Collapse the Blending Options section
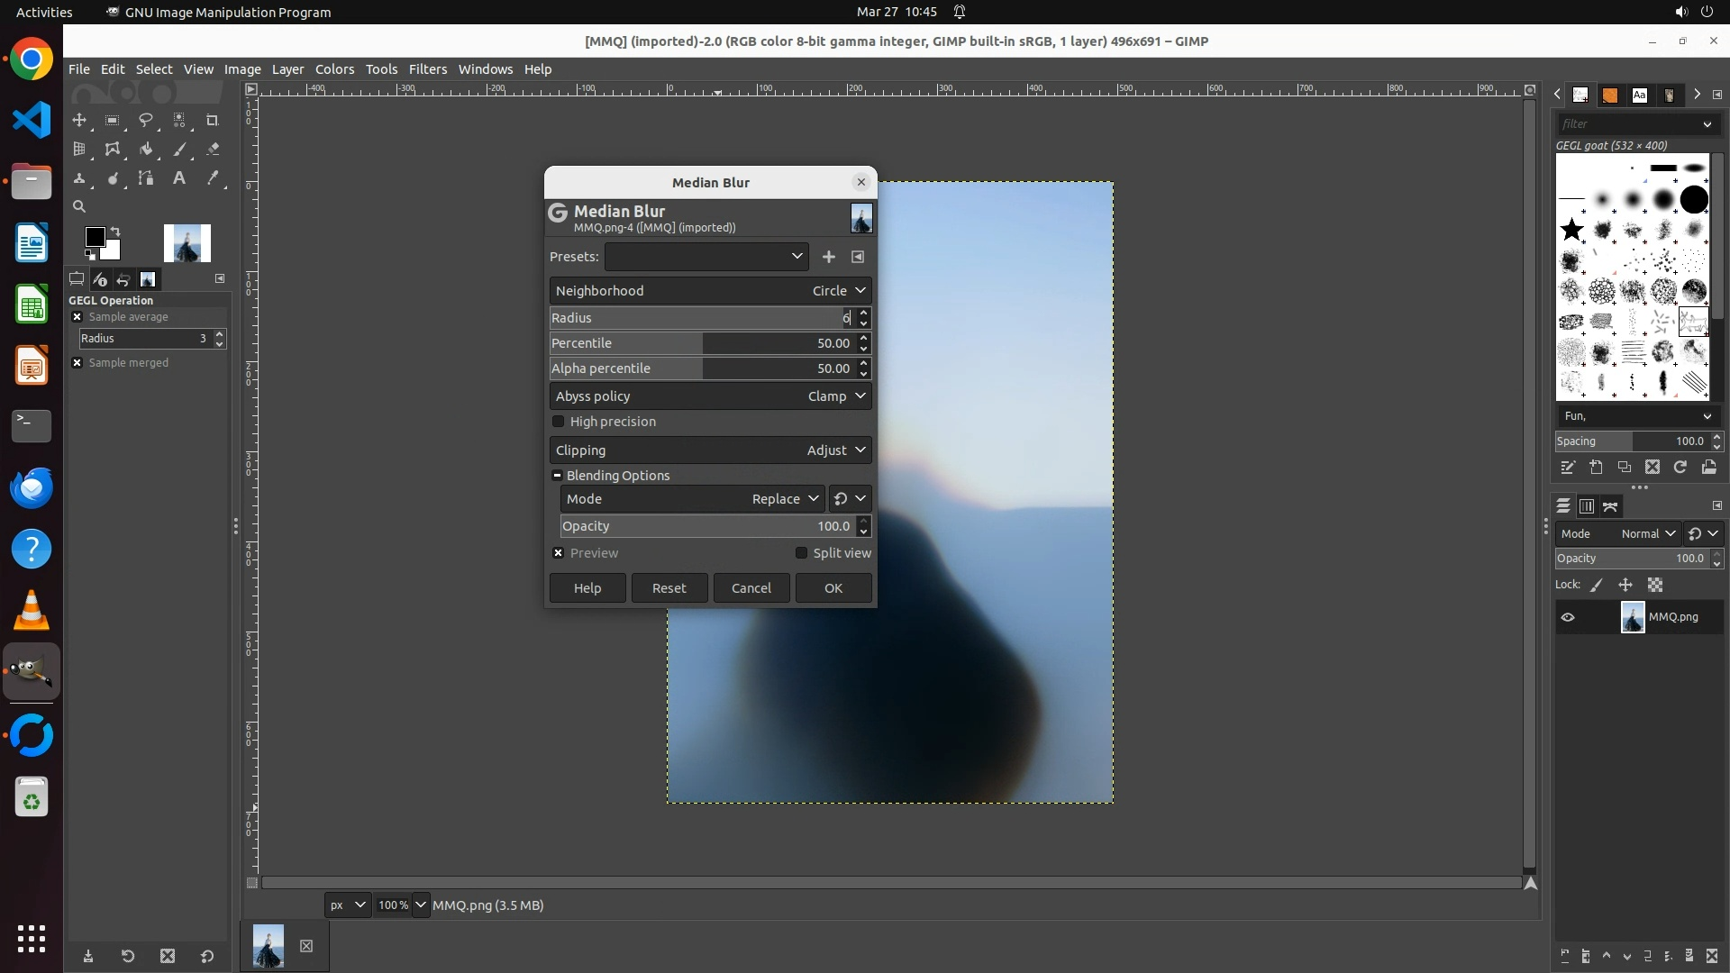The height and width of the screenshot is (973, 1730). [x=558, y=476]
